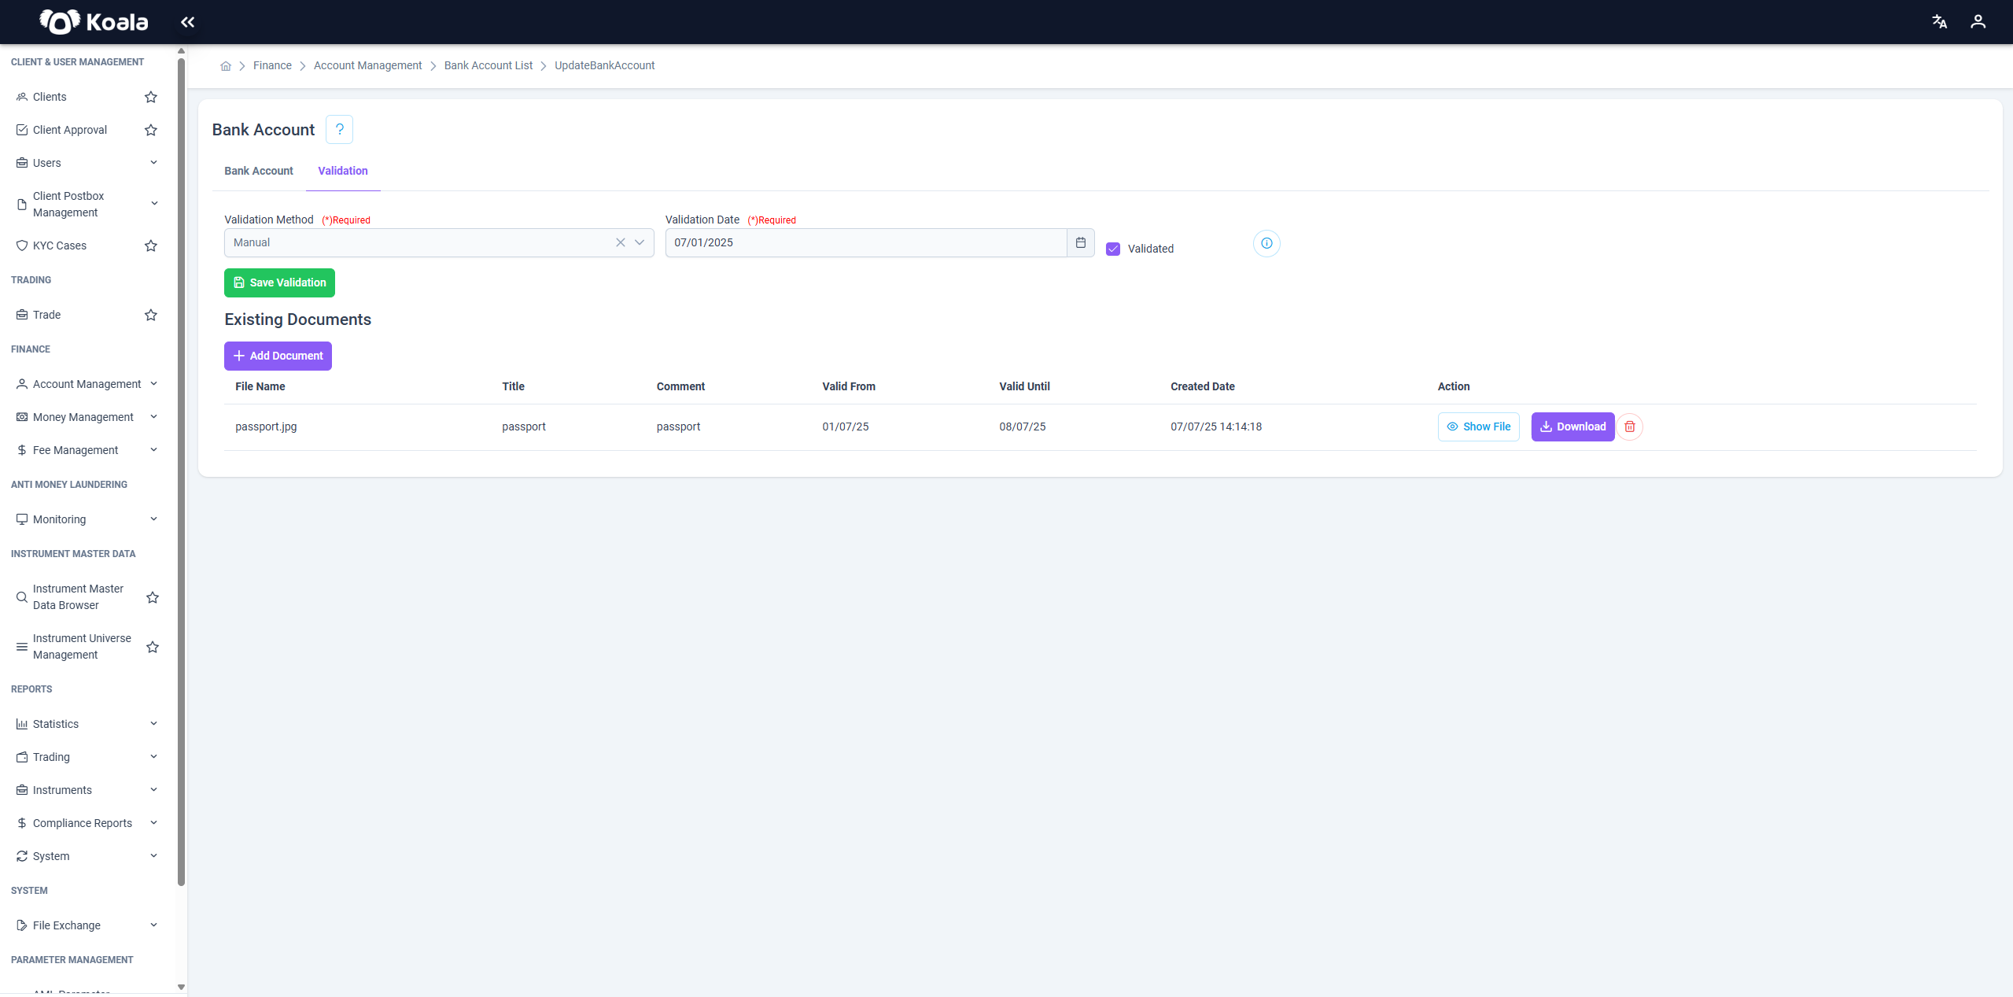Expand Account Management in sidebar
This screenshot has height=997, width=2013.
(x=87, y=384)
